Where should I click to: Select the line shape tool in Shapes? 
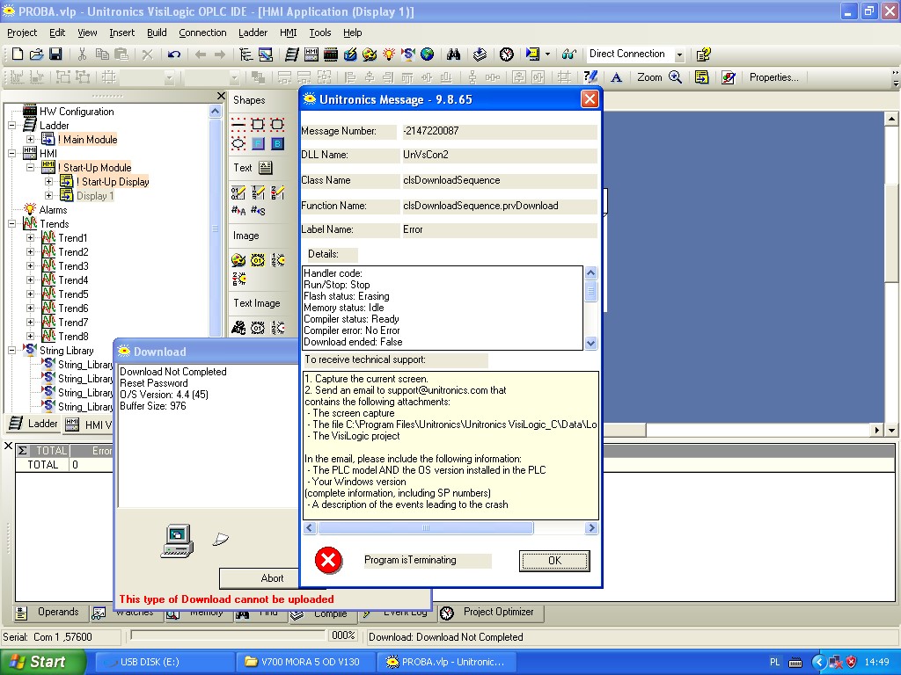238,125
